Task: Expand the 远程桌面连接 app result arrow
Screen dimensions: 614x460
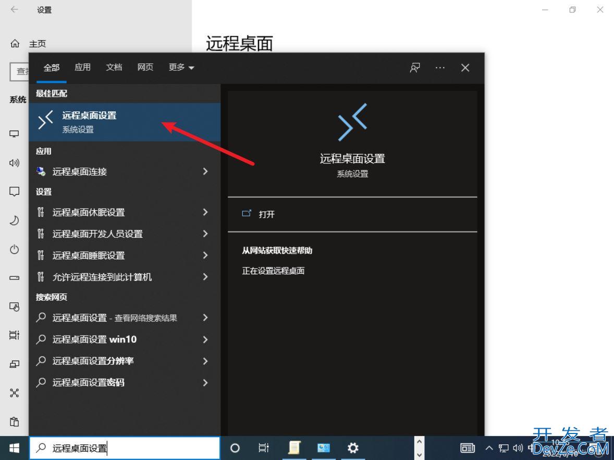Action: [205, 171]
